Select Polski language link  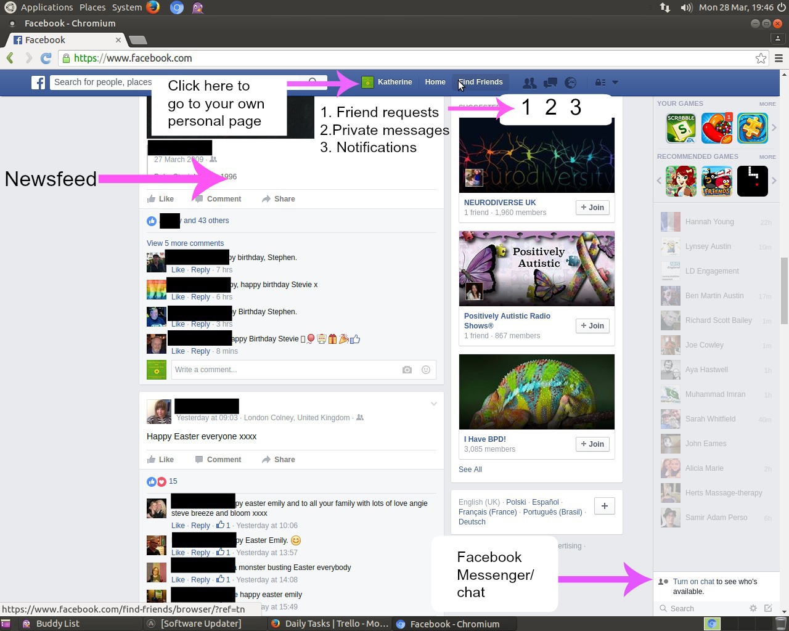[x=516, y=502]
